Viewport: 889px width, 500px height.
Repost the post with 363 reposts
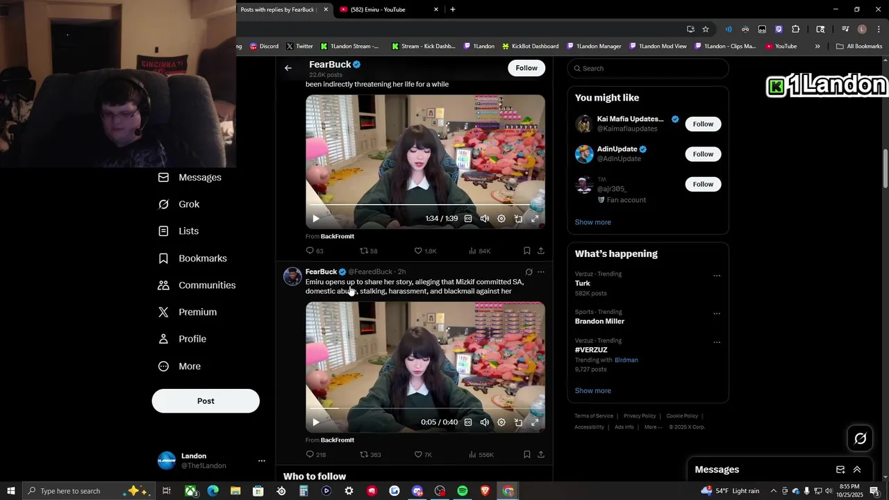pyautogui.click(x=370, y=455)
